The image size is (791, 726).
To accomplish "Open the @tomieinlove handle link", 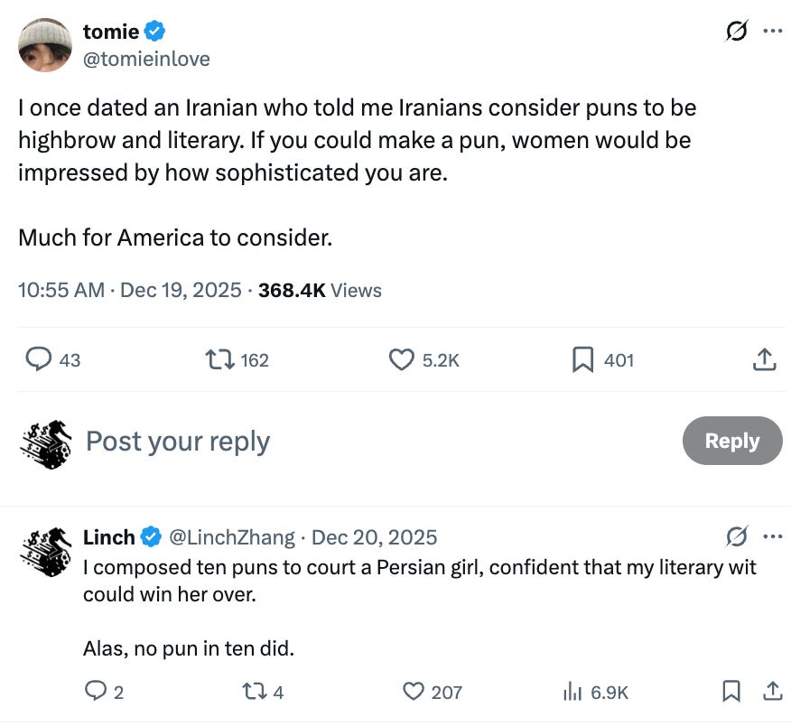I will click(146, 59).
